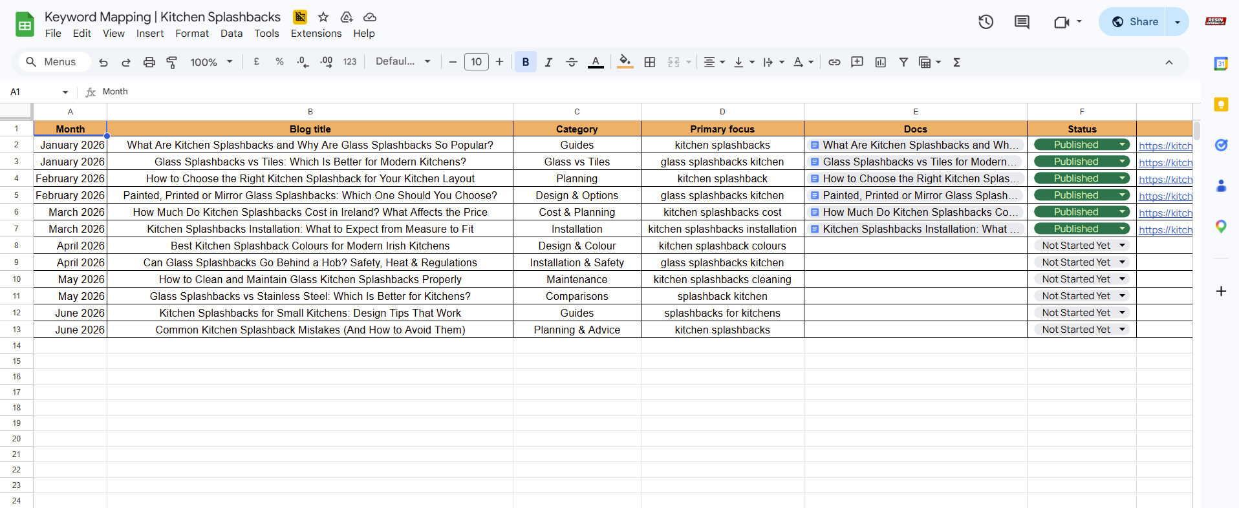Open version history clock icon
Screen dimensions: 1239x508
pyautogui.click(x=986, y=22)
